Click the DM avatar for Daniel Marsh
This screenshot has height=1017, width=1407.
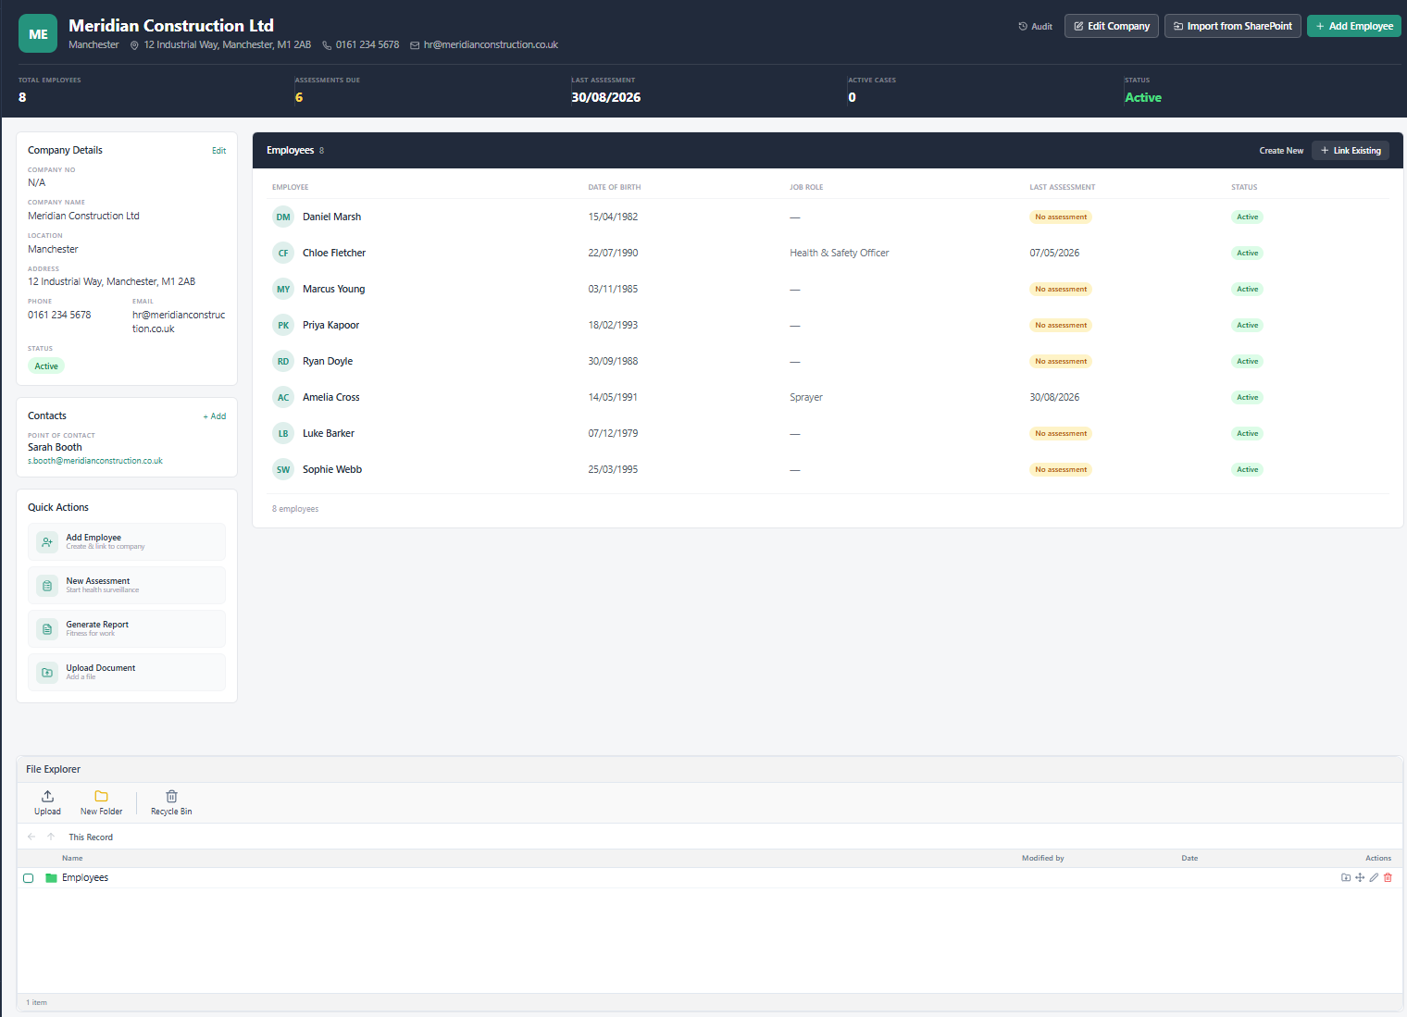point(283,217)
